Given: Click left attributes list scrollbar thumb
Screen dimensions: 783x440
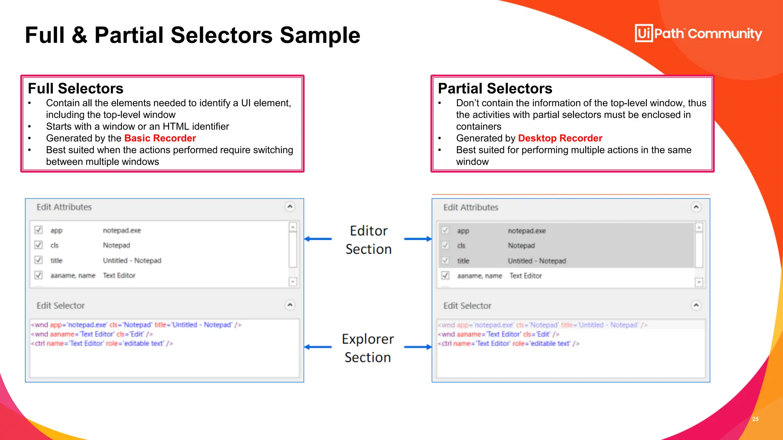Looking at the screenshot, I should (293, 250).
